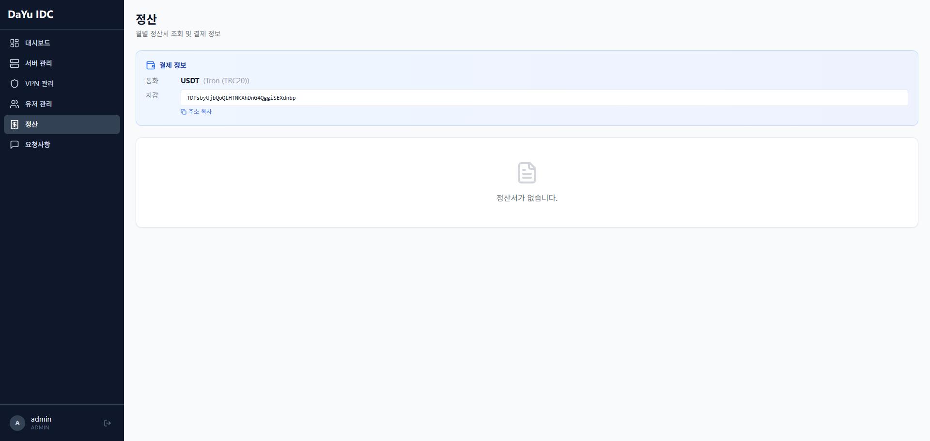Click the 유저 관리 people icon
The image size is (930, 441).
(x=15, y=104)
